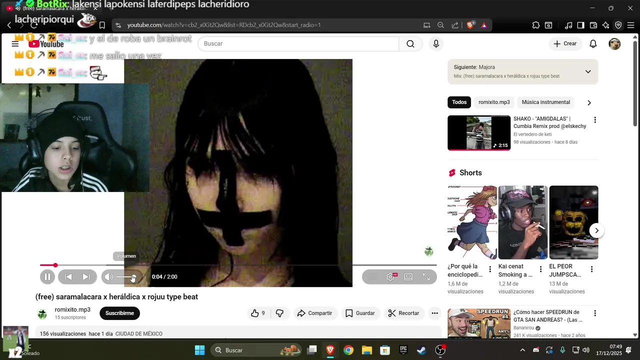
Task: Adjust the player volume slider
Action: 126,277
